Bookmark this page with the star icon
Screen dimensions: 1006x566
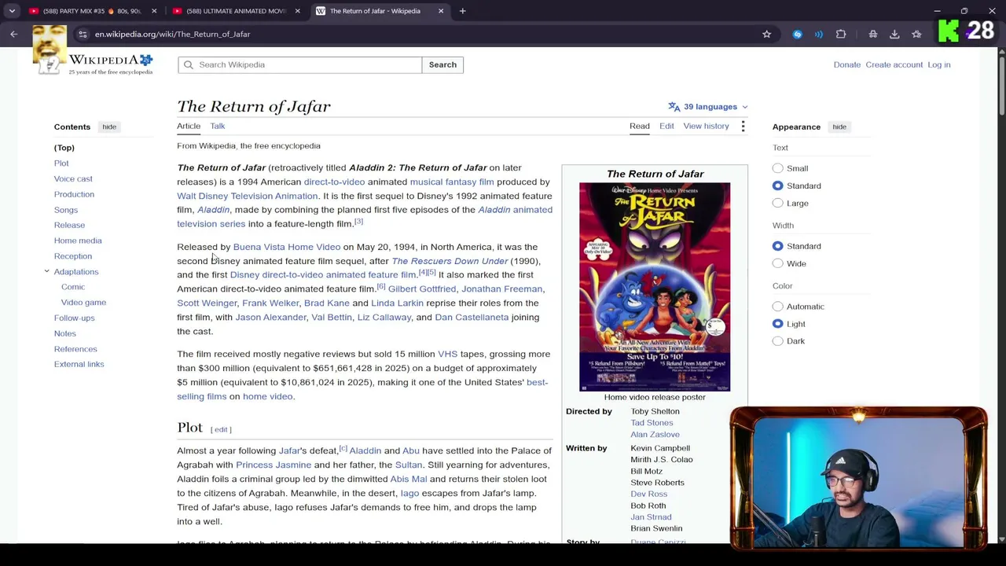[766, 34]
